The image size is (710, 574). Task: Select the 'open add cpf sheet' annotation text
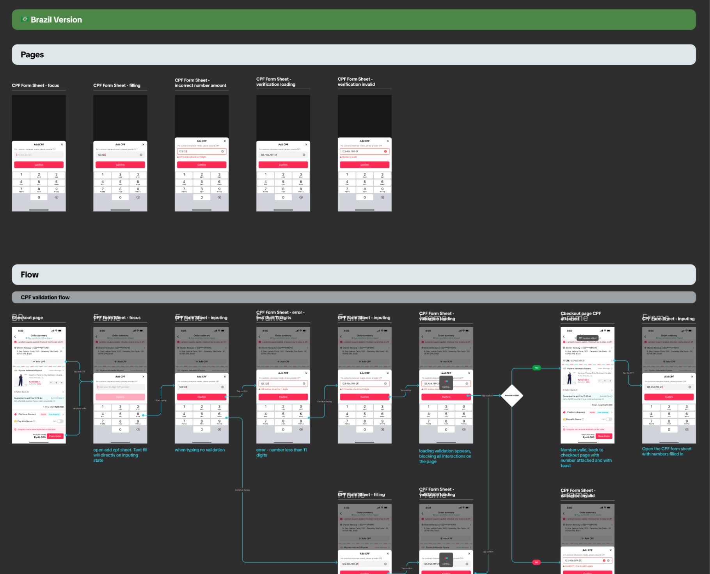coord(120,455)
